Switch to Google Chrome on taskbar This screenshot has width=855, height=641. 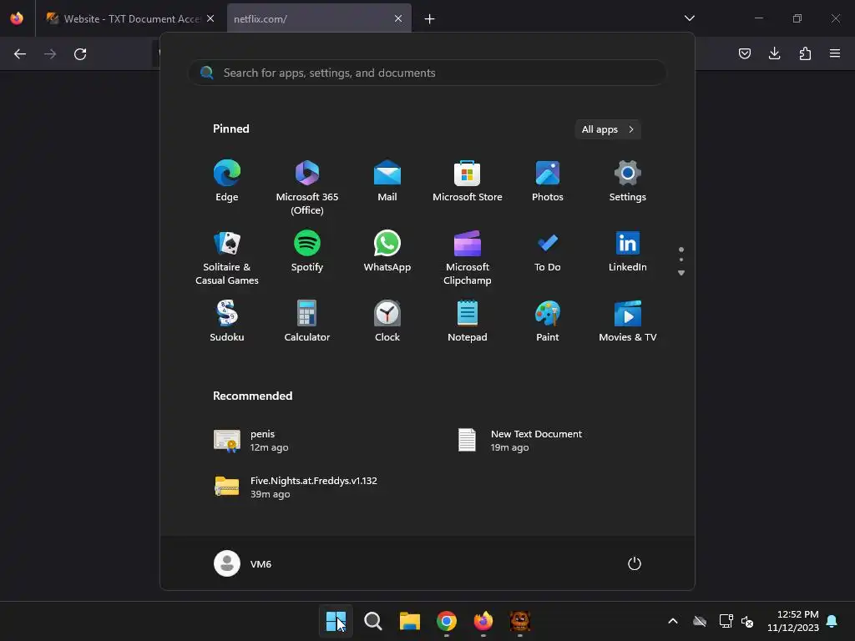pos(447,621)
